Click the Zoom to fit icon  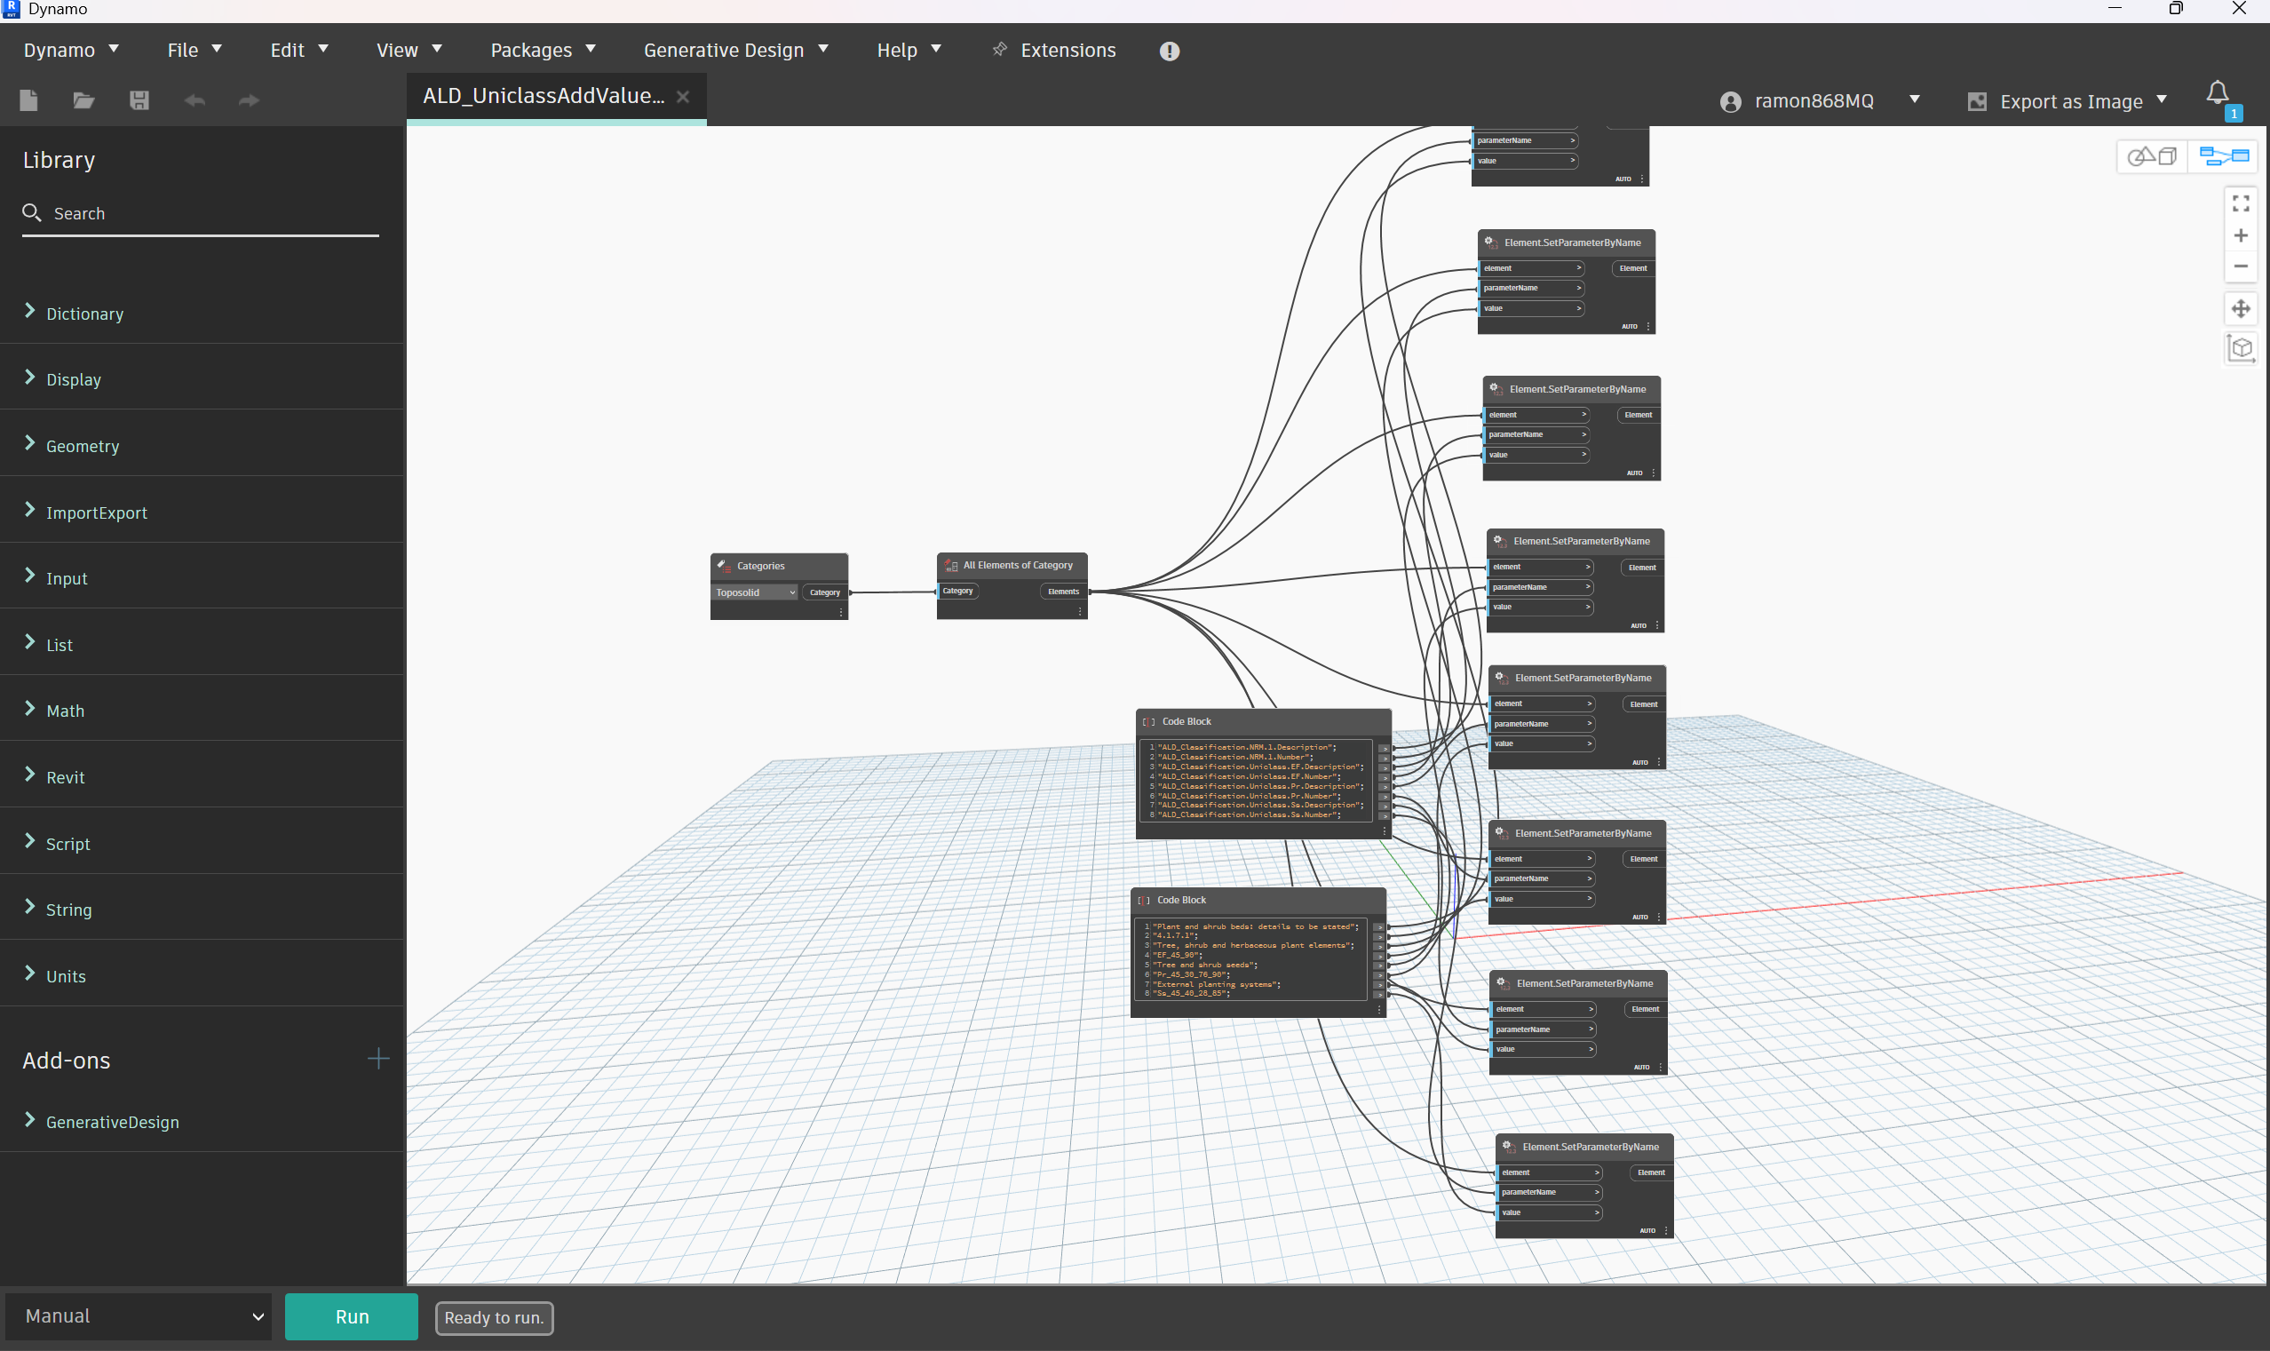click(2241, 203)
